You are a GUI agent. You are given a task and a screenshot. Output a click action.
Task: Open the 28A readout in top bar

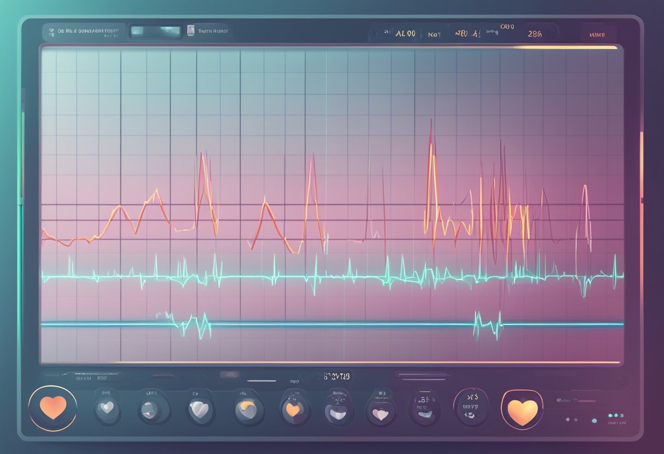point(534,33)
